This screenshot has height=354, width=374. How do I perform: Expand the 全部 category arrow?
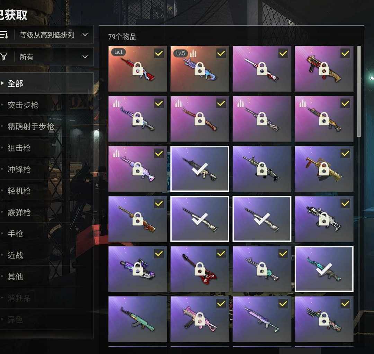pos(2,83)
